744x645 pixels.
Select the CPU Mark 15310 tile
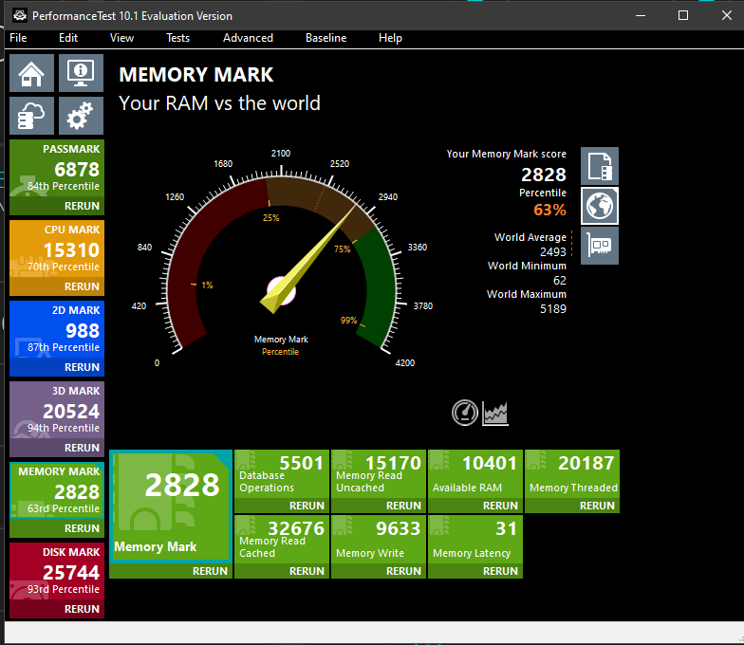coord(57,249)
